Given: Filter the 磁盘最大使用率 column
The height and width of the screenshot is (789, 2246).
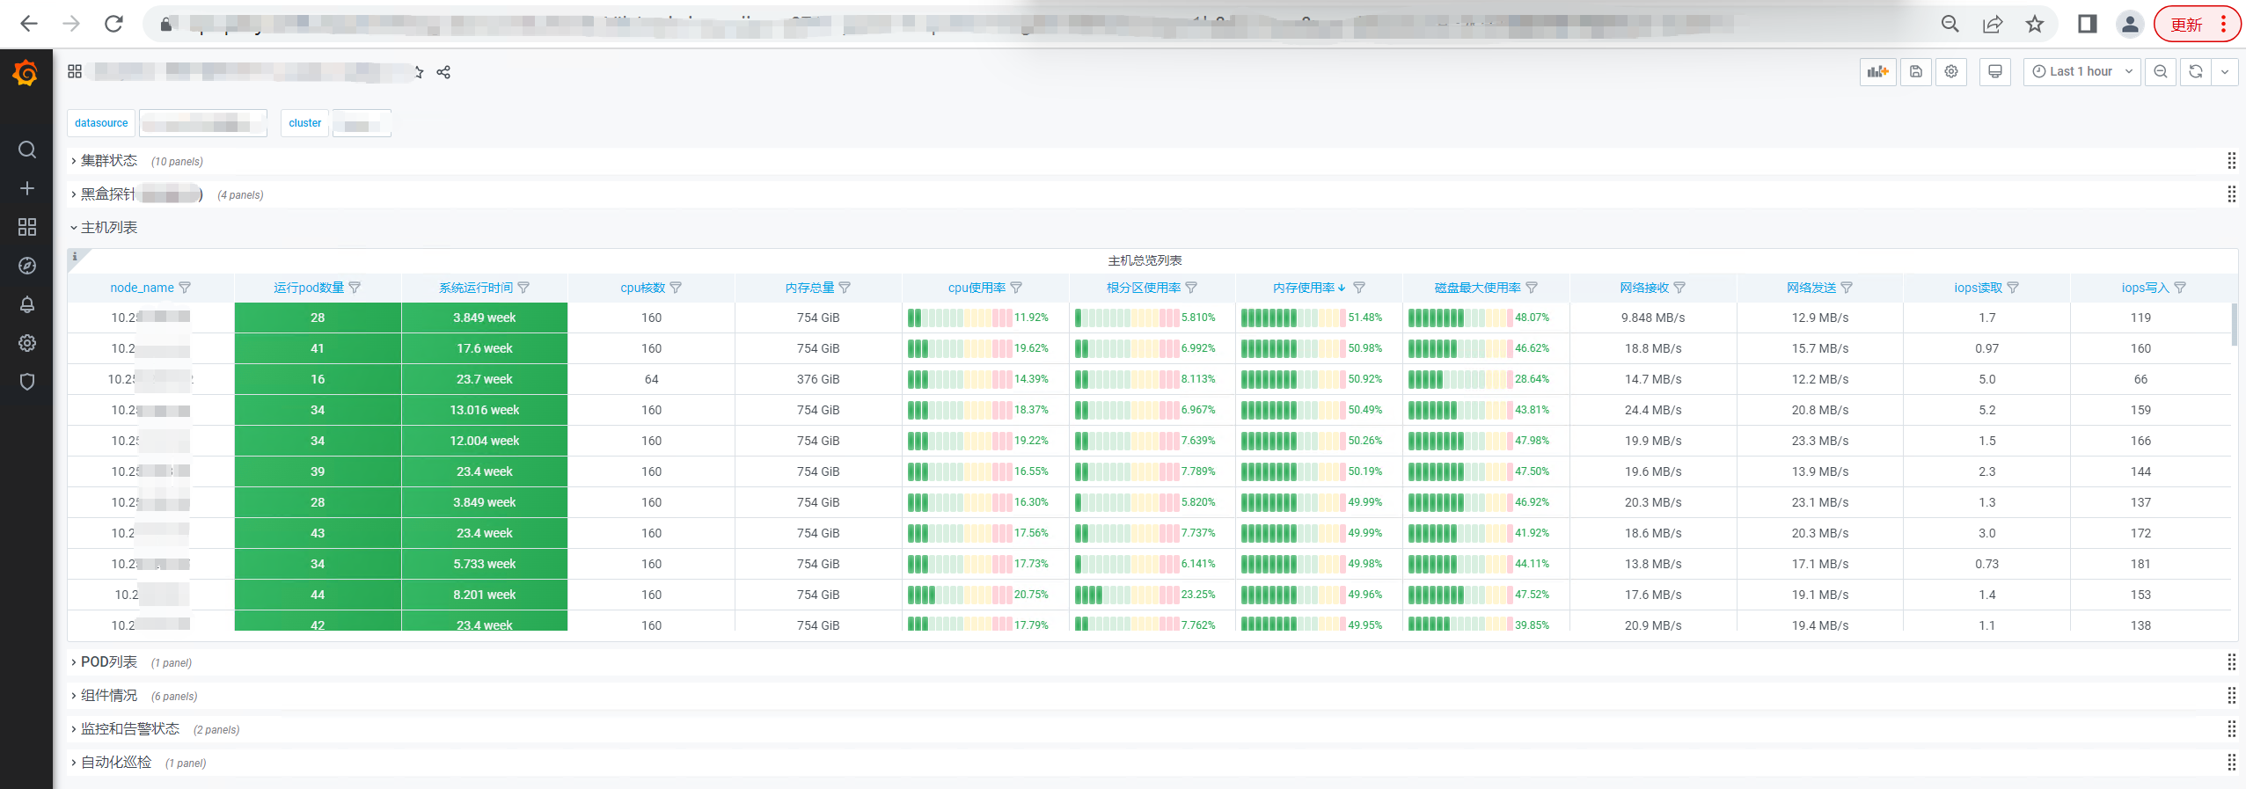Looking at the screenshot, I should pyautogui.click(x=1532, y=288).
